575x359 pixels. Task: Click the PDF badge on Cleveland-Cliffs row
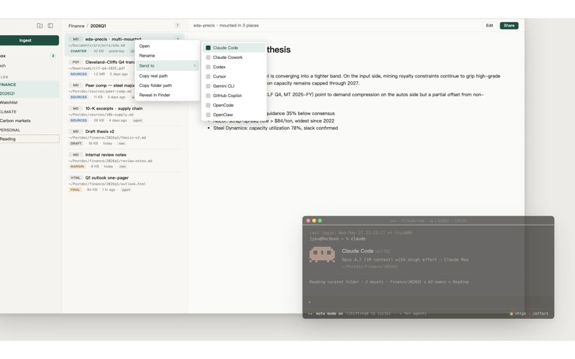[x=75, y=62]
